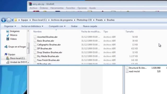Select Disco local (C:) in sidebar
Image resolution: width=167 pixels, height=94 pixels.
coord(17,58)
